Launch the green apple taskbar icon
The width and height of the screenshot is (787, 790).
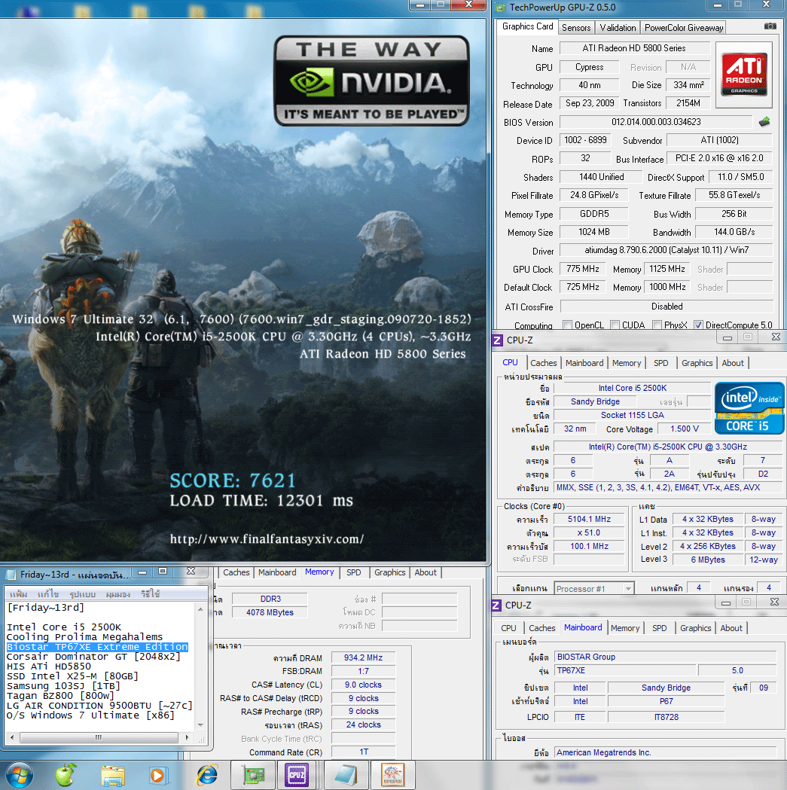[66, 775]
